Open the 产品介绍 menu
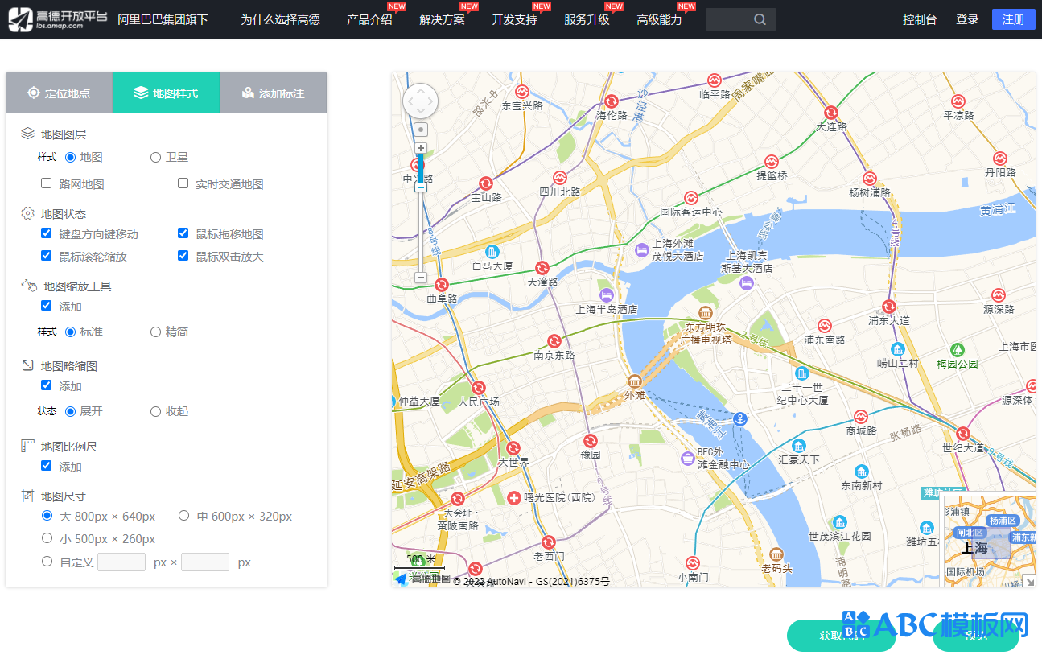Image resolution: width=1042 pixels, height=659 pixels. pyautogui.click(x=369, y=19)
